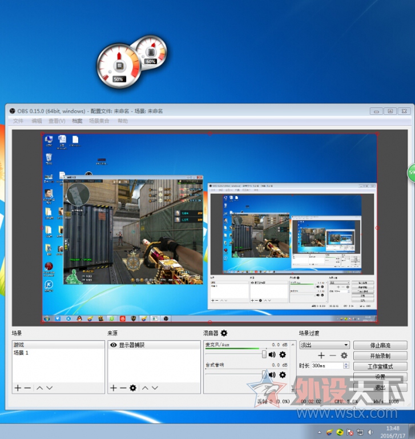Click the 50% CPU gauge gadget

tap(118, 66)
